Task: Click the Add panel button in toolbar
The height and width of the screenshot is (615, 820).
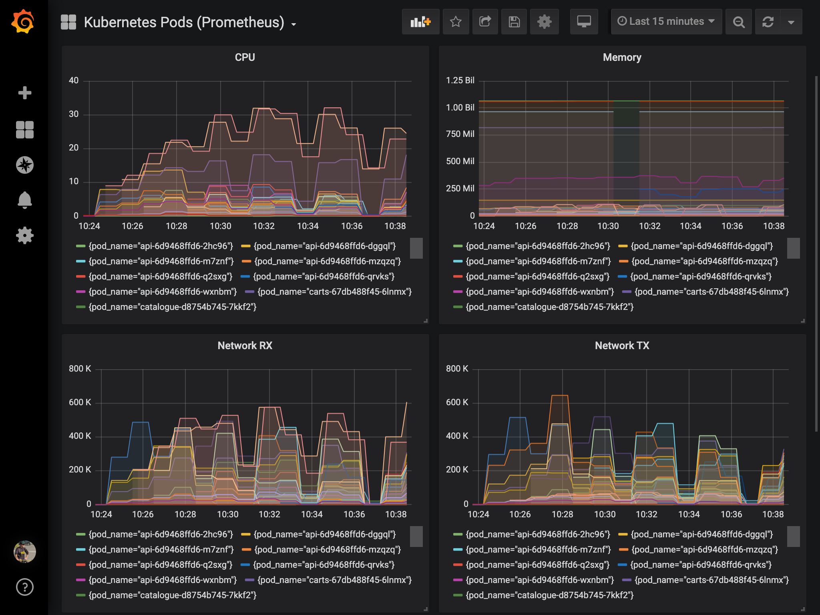Action: tap(420, 22)
